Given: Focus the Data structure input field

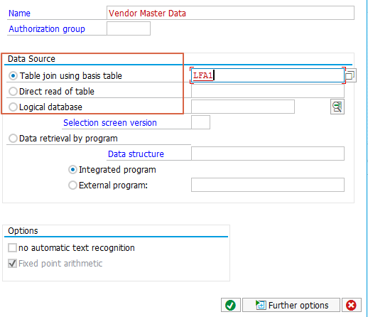Looking at the screenshot, I should tap(268, 154).
